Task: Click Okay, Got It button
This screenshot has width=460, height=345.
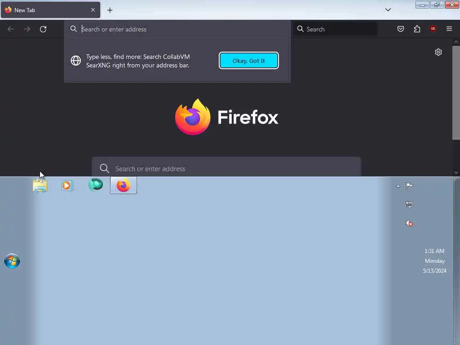Action: coord(249,61)
